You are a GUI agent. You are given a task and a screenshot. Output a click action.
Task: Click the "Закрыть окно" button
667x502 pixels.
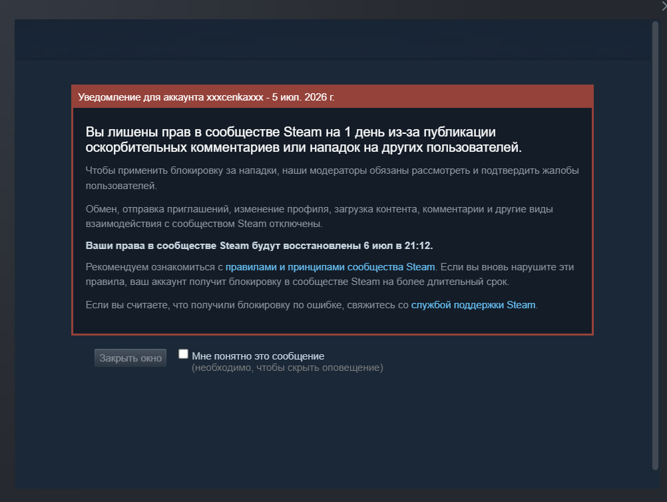[x=130, y=358]
